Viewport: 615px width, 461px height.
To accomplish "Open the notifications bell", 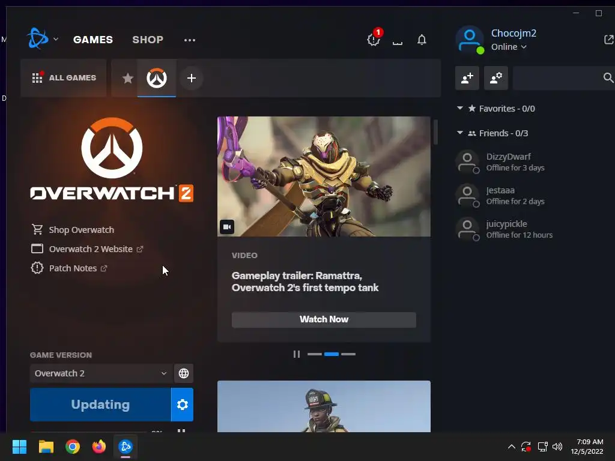I will (422, 40).
